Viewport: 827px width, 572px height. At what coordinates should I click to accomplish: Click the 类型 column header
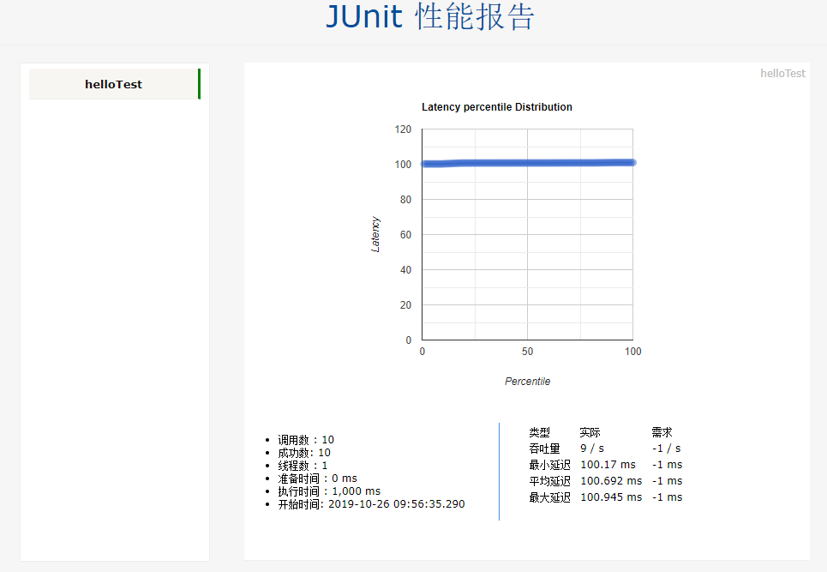[x=540, y=432]
